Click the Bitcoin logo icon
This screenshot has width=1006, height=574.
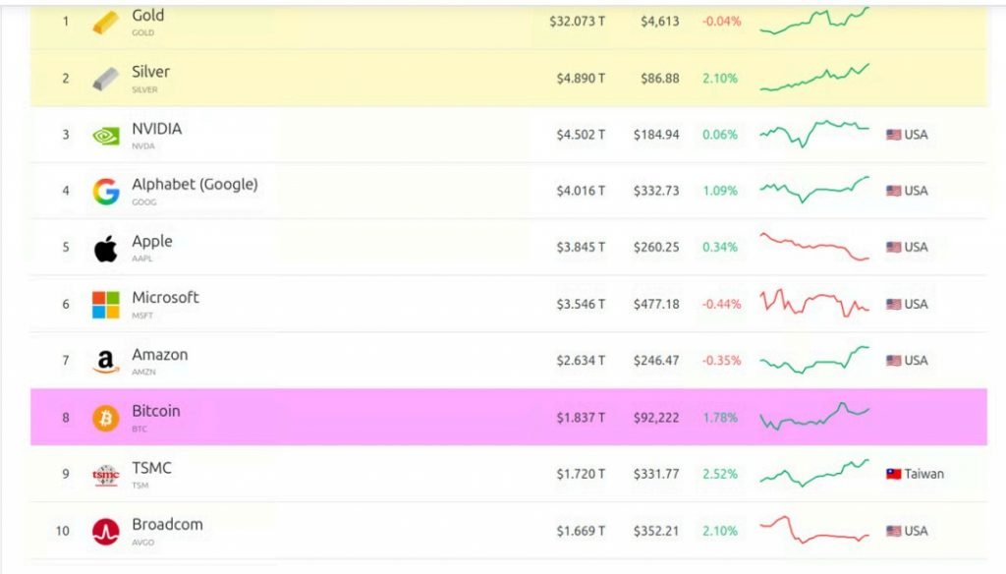(106, 419)
